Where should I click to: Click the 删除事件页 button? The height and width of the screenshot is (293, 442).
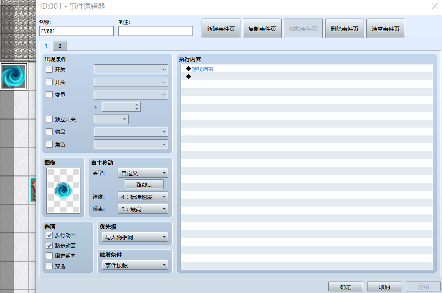(x=345, y=28)
